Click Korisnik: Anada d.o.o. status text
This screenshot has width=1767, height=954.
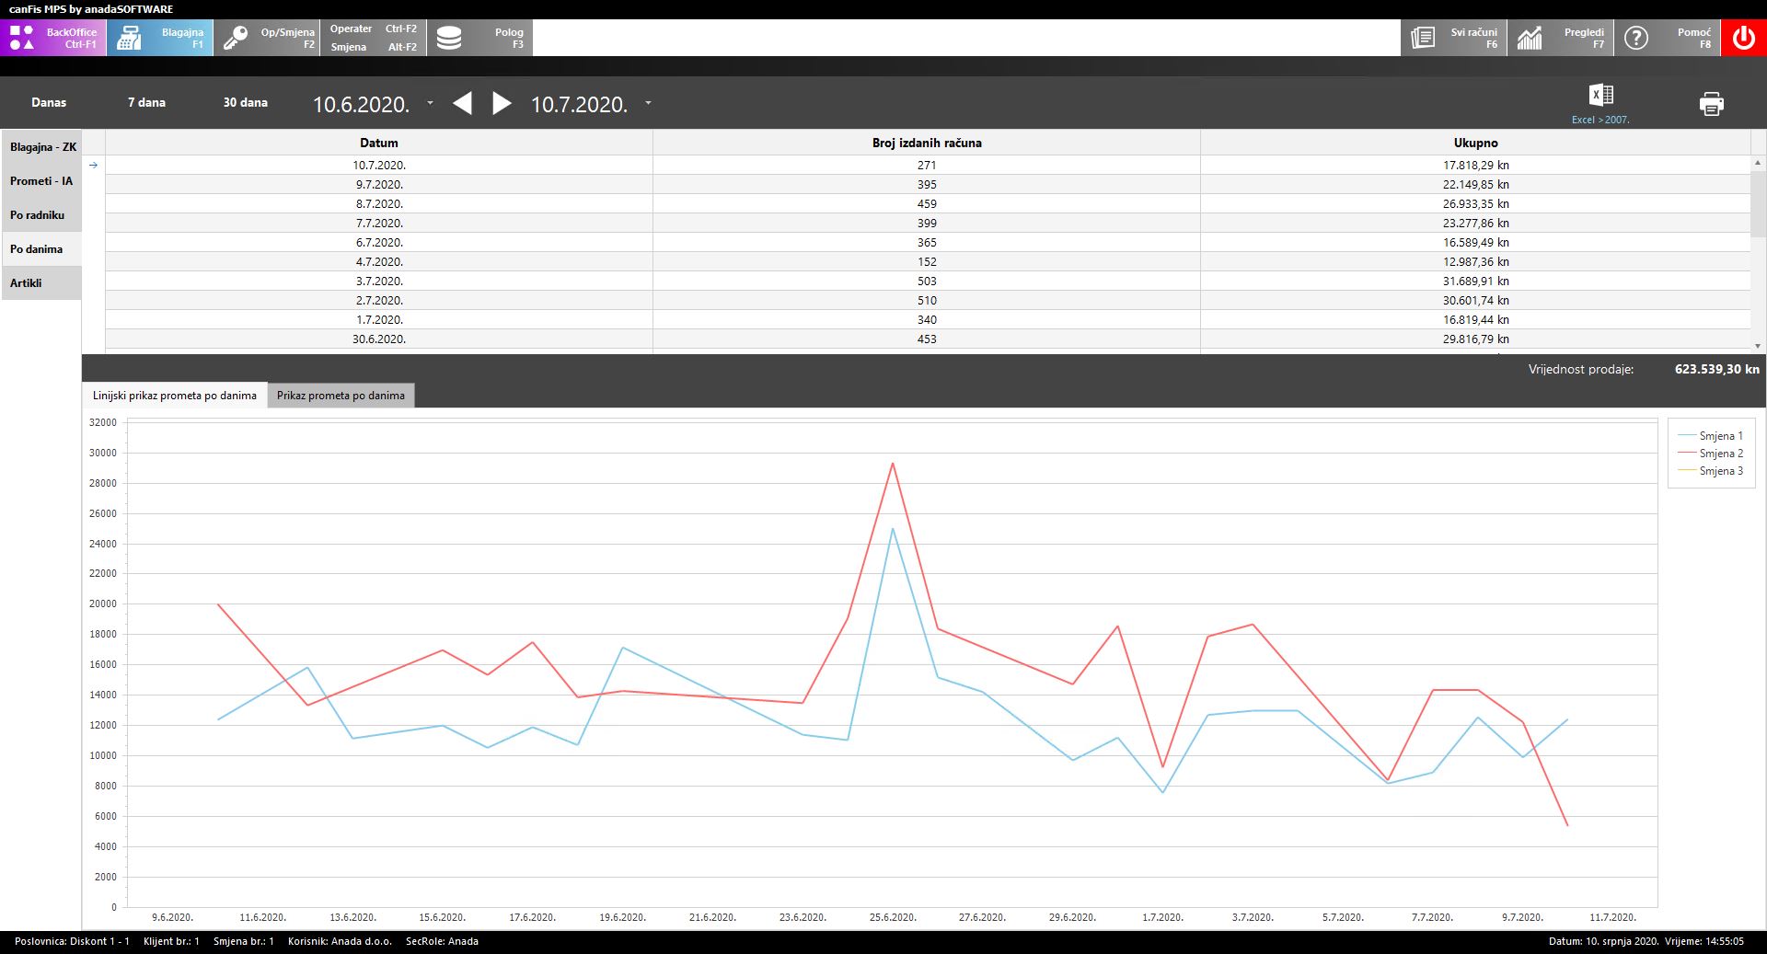click(340, 941)
